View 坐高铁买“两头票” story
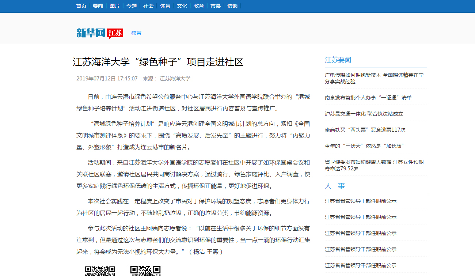Viewport: 475px width, 276px height. (x=365, y=130)
